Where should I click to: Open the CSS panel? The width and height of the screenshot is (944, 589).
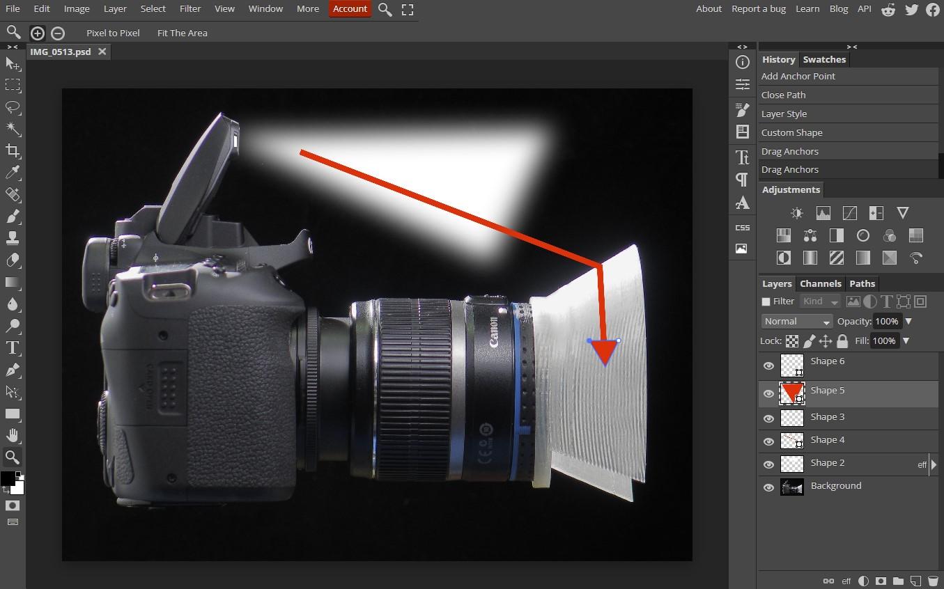pos(742,227)
